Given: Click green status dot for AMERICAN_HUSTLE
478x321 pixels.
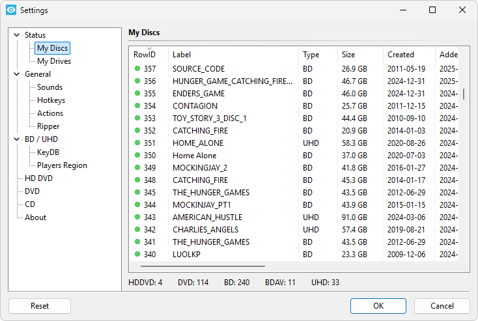Looking at the screenshot, I should [x=137, y=217].
